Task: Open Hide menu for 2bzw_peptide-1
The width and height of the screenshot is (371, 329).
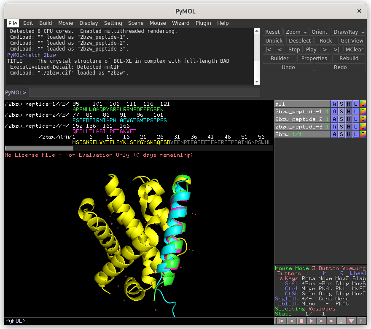Action: click(349, 111)
